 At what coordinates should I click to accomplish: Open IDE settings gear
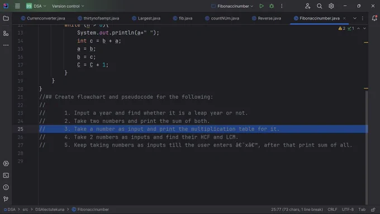point(331,6)
